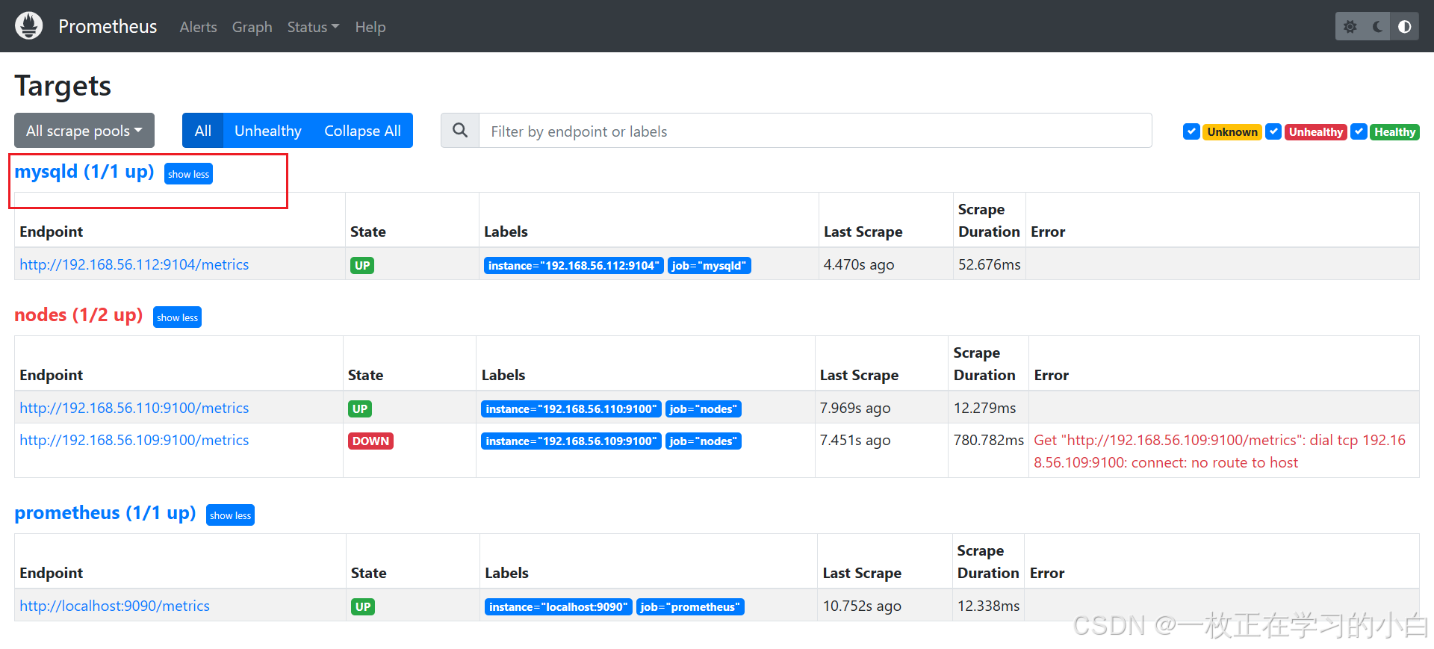Show only Unhealthy targets

(x=267, y=131)
